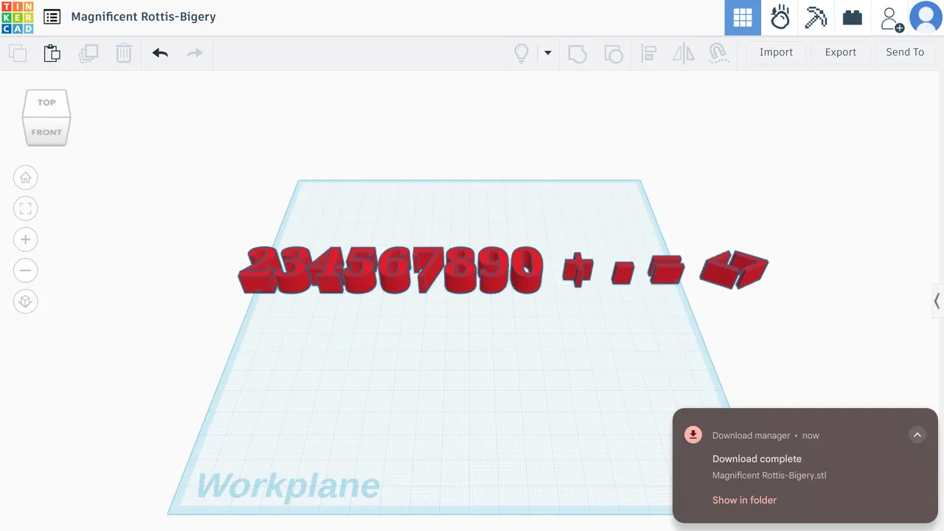Click the Import button

coord(776,52)
